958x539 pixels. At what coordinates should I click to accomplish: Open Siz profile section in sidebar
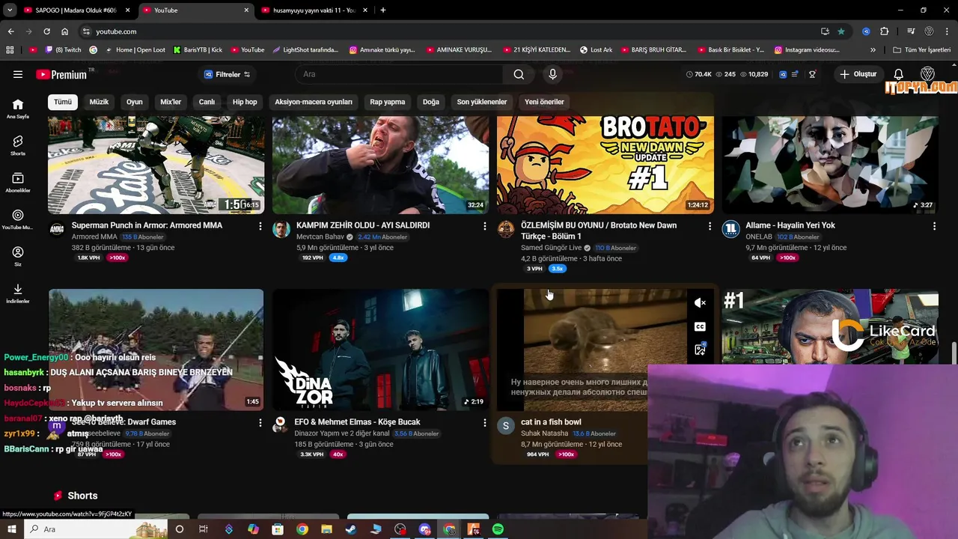[x=18, y=256]
